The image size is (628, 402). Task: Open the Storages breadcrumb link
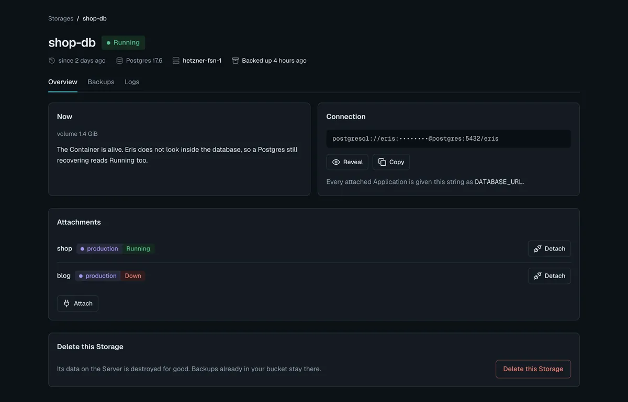(x=61, y=18)
